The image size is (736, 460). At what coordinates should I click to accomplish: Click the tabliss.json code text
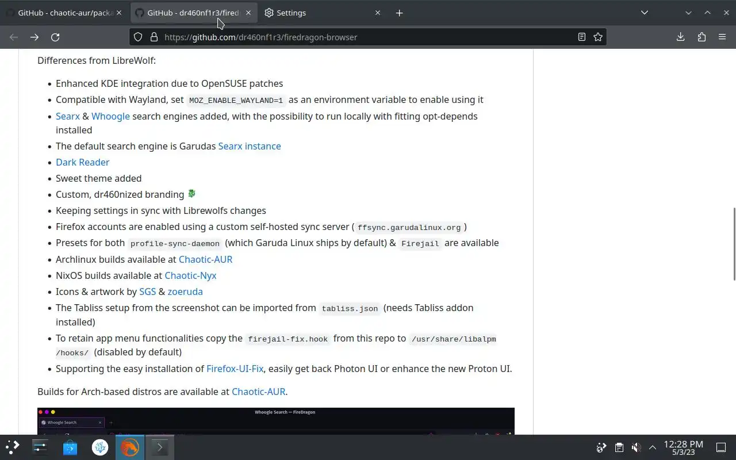click(350, 308)
